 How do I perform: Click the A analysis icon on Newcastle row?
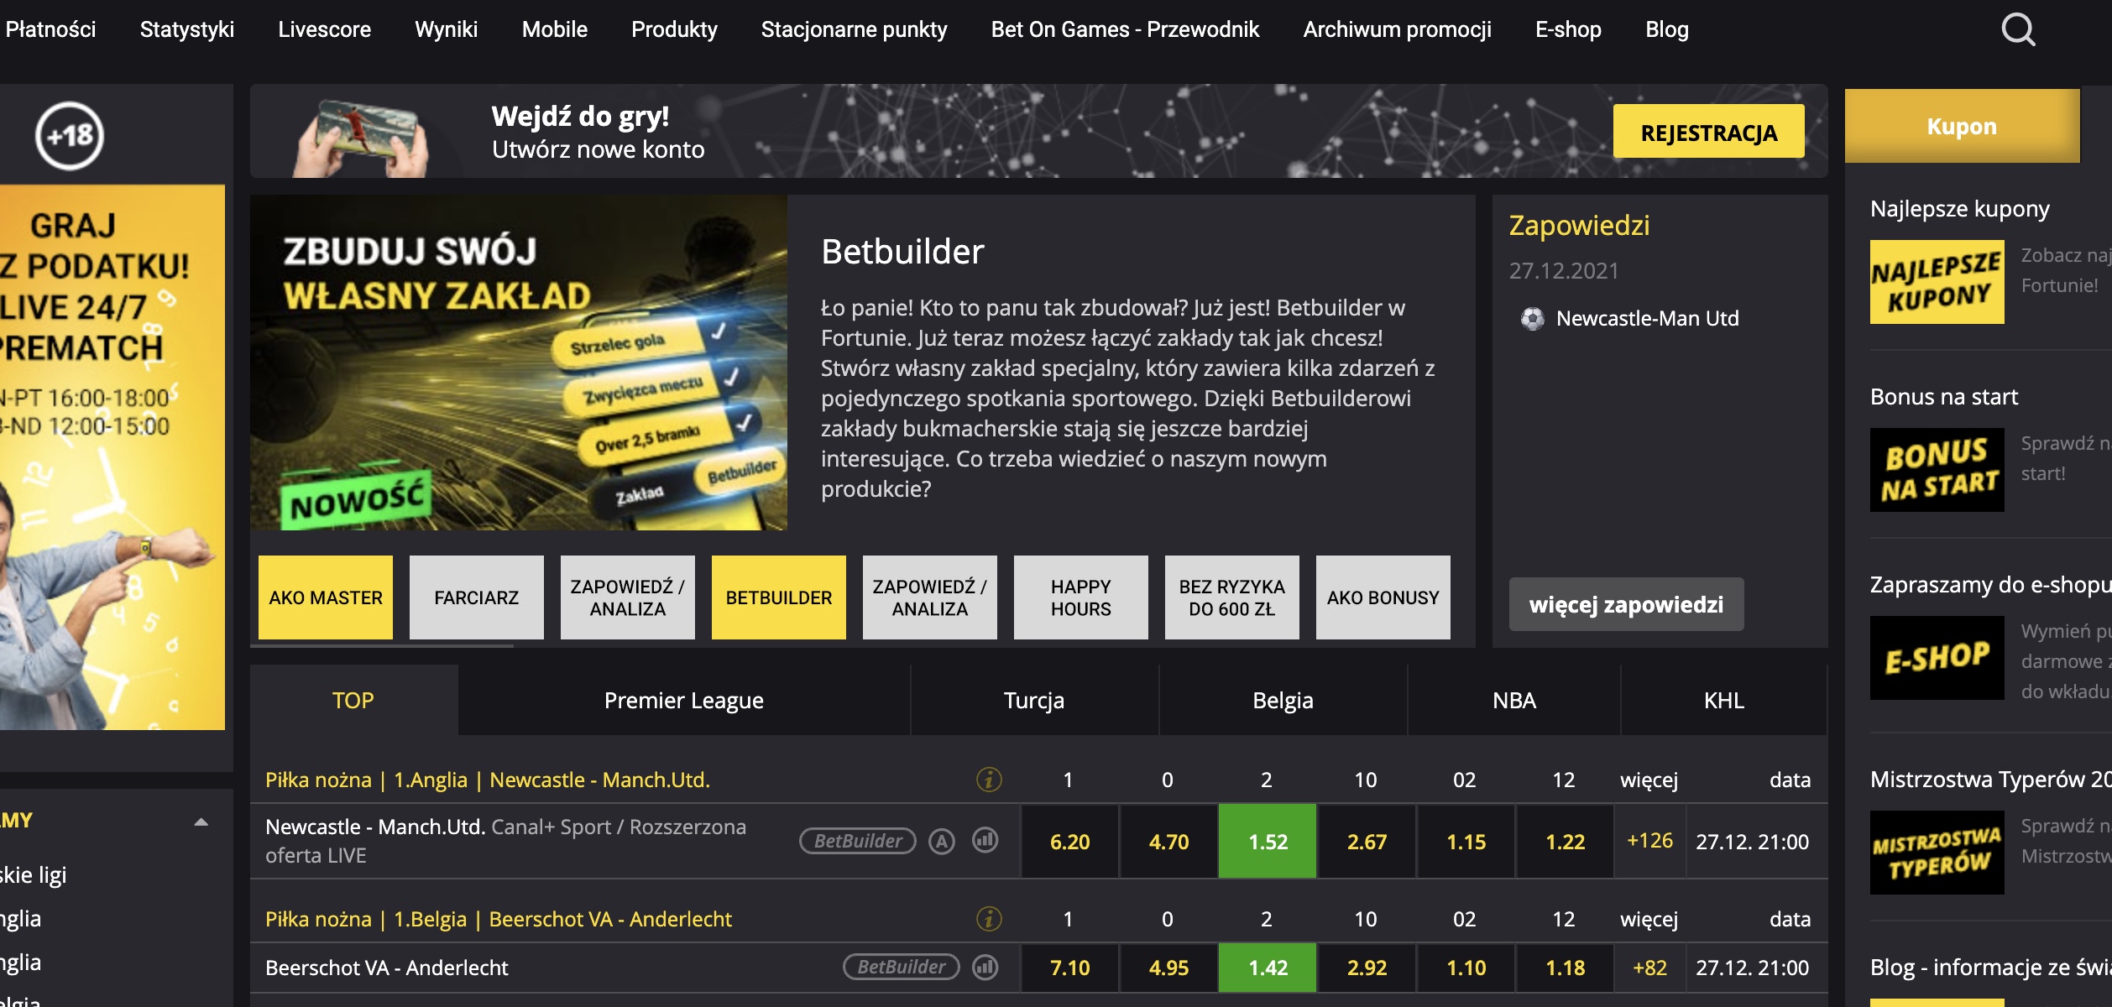(942, 841)
